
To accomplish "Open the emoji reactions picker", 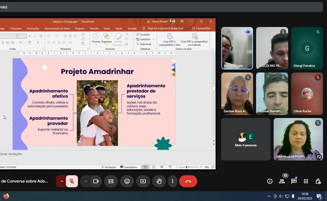I will pos(127,181).
